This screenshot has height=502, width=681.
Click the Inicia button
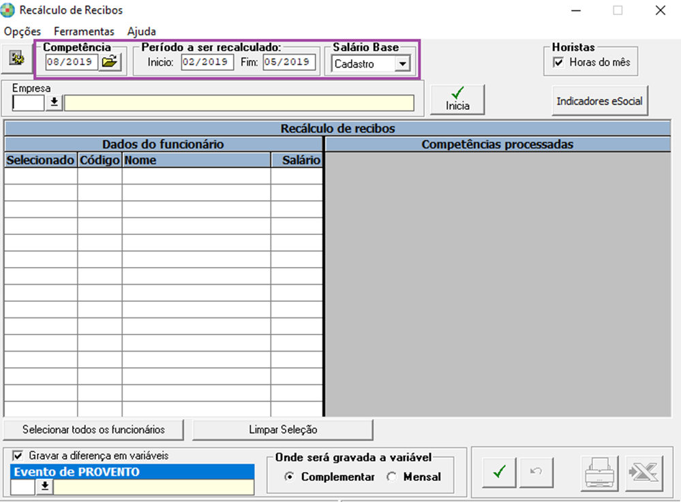click(x=457, y=99)
